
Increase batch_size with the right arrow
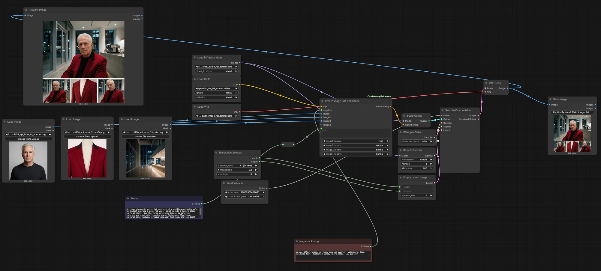point(431,195)
